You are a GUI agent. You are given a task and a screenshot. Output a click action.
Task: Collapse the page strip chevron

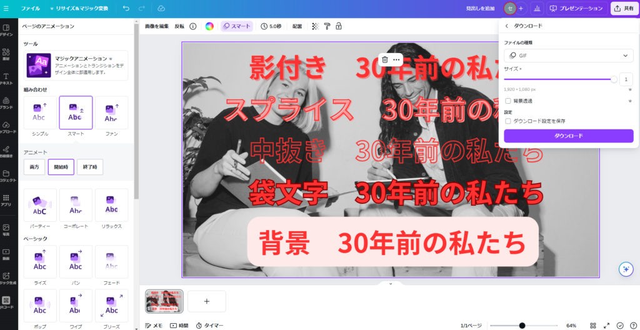click(390, 284)
